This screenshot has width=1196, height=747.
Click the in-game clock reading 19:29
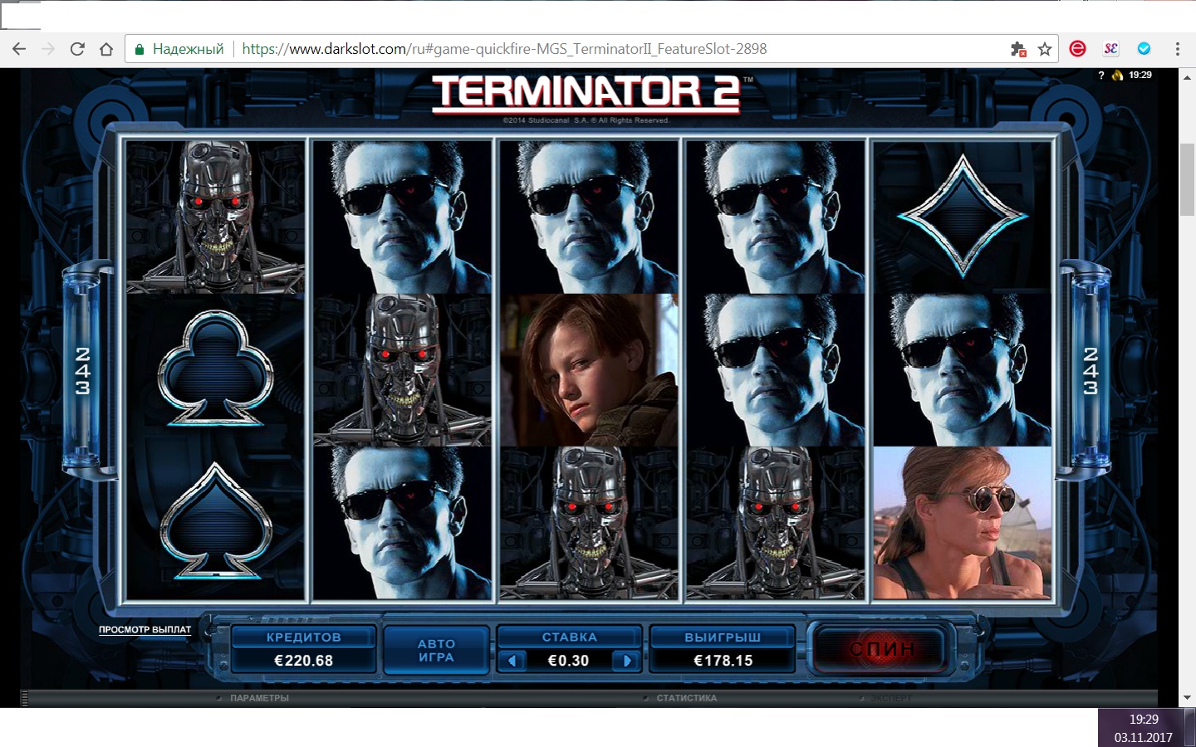(1140, 76)
